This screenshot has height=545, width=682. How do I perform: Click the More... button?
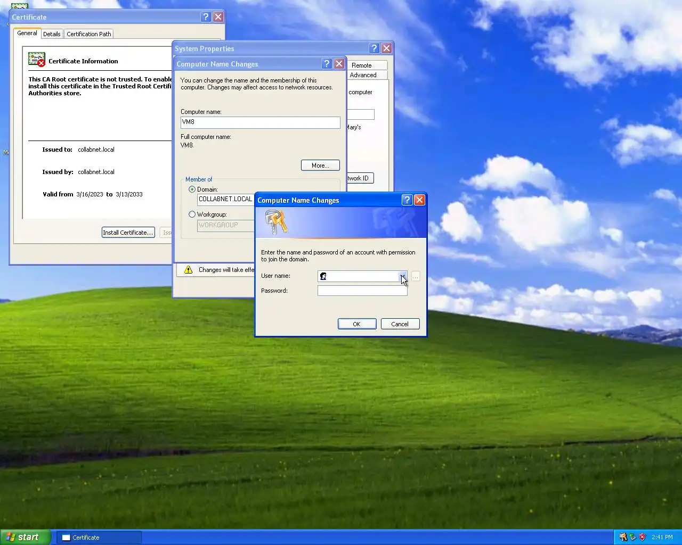(x=320, y=166)
